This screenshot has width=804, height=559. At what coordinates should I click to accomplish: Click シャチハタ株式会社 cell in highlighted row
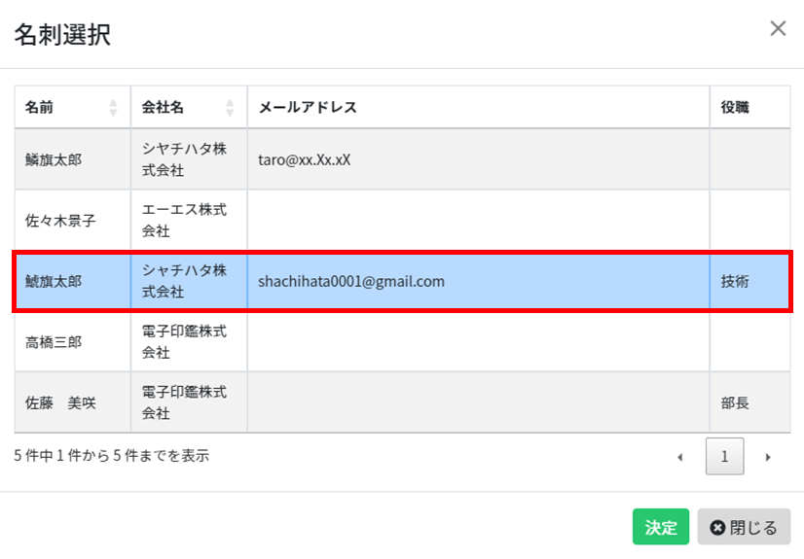pos(189,281)
